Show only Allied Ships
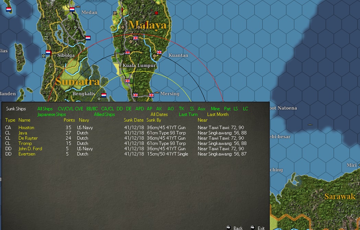Screen dimensions: 360x230 coord(104,114)
